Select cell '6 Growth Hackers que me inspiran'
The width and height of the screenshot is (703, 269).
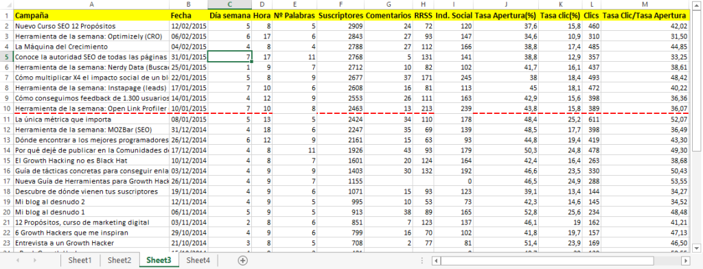point(91,233)
